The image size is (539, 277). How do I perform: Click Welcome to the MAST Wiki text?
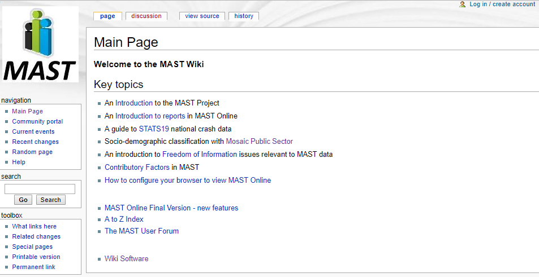[x=149, y=64]
